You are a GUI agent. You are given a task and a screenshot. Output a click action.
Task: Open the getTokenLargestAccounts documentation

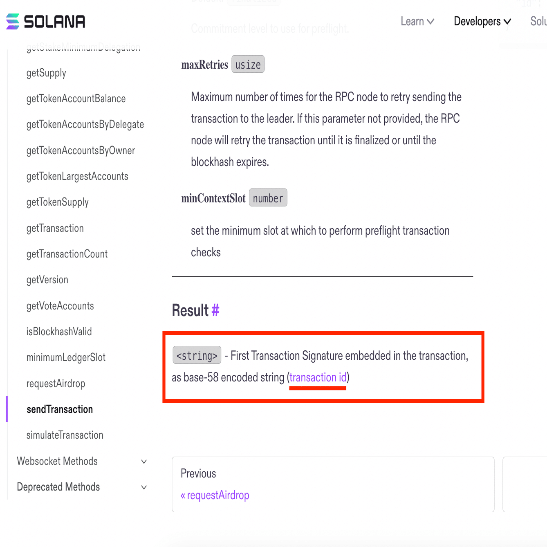[77, 176]
